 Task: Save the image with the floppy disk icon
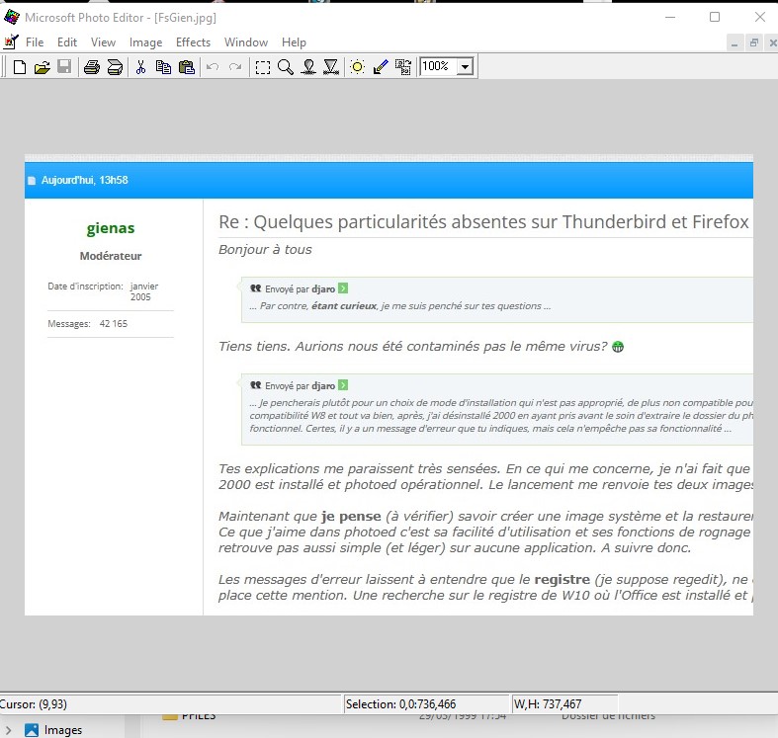[64, 67]
